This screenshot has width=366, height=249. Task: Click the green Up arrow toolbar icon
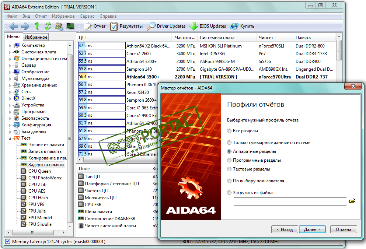click(x=36, y=26)
